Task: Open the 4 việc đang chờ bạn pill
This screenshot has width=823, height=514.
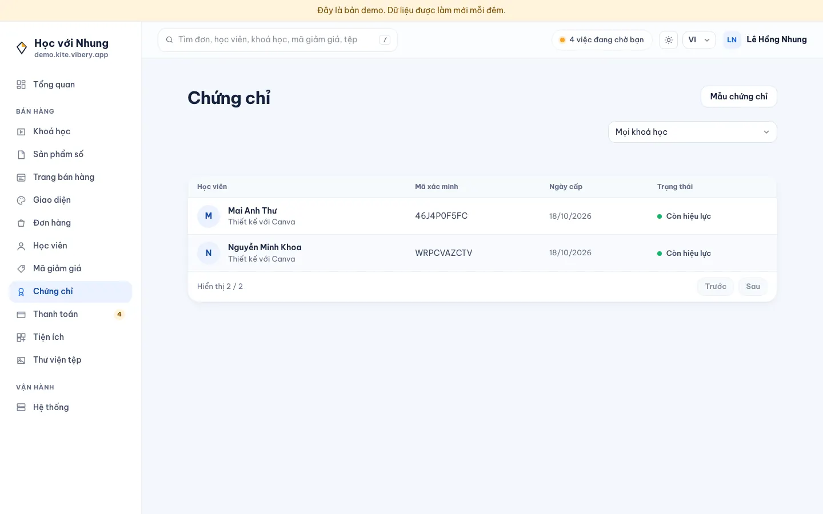Action: tap(602, 39)
